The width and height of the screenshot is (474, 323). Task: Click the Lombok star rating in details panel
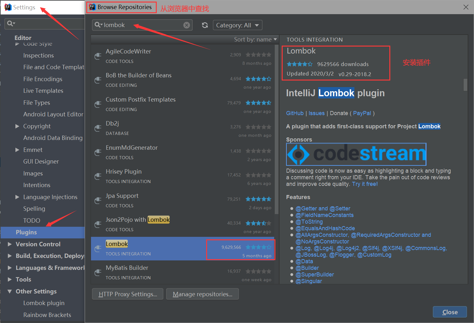(x=299, y=64)
